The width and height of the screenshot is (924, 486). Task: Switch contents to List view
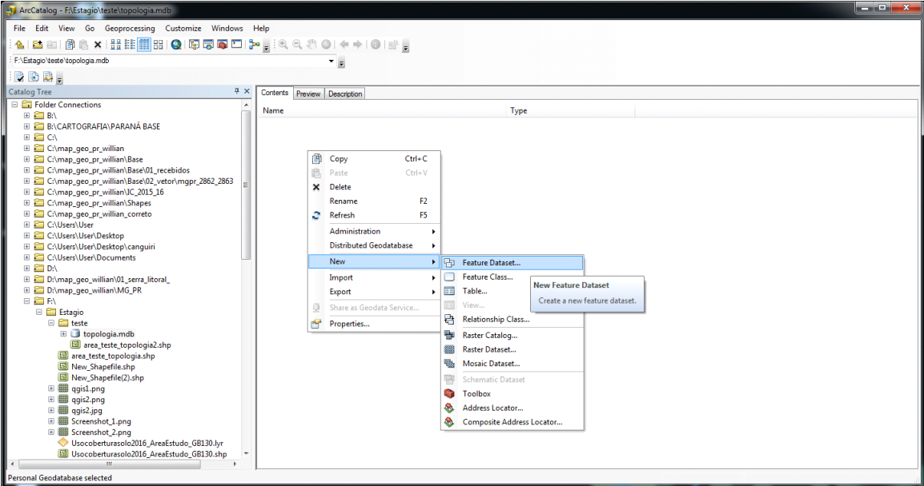click(x=130, y=45)
